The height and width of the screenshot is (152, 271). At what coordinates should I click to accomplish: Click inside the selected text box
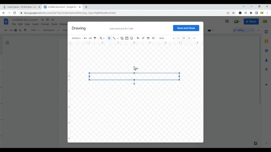[134, 76]
